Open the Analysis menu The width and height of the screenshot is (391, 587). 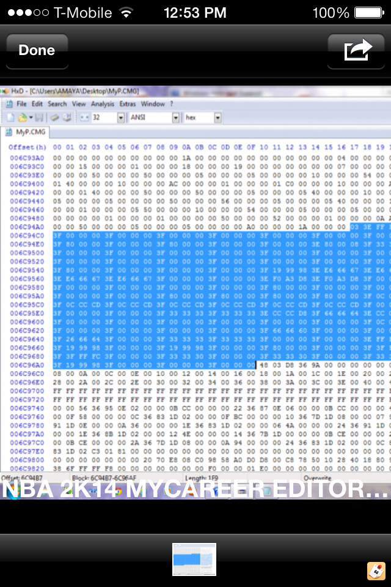pos(102,104)
